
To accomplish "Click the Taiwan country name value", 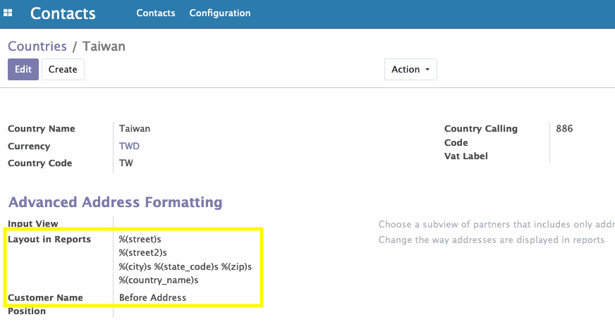I will 135,128.
